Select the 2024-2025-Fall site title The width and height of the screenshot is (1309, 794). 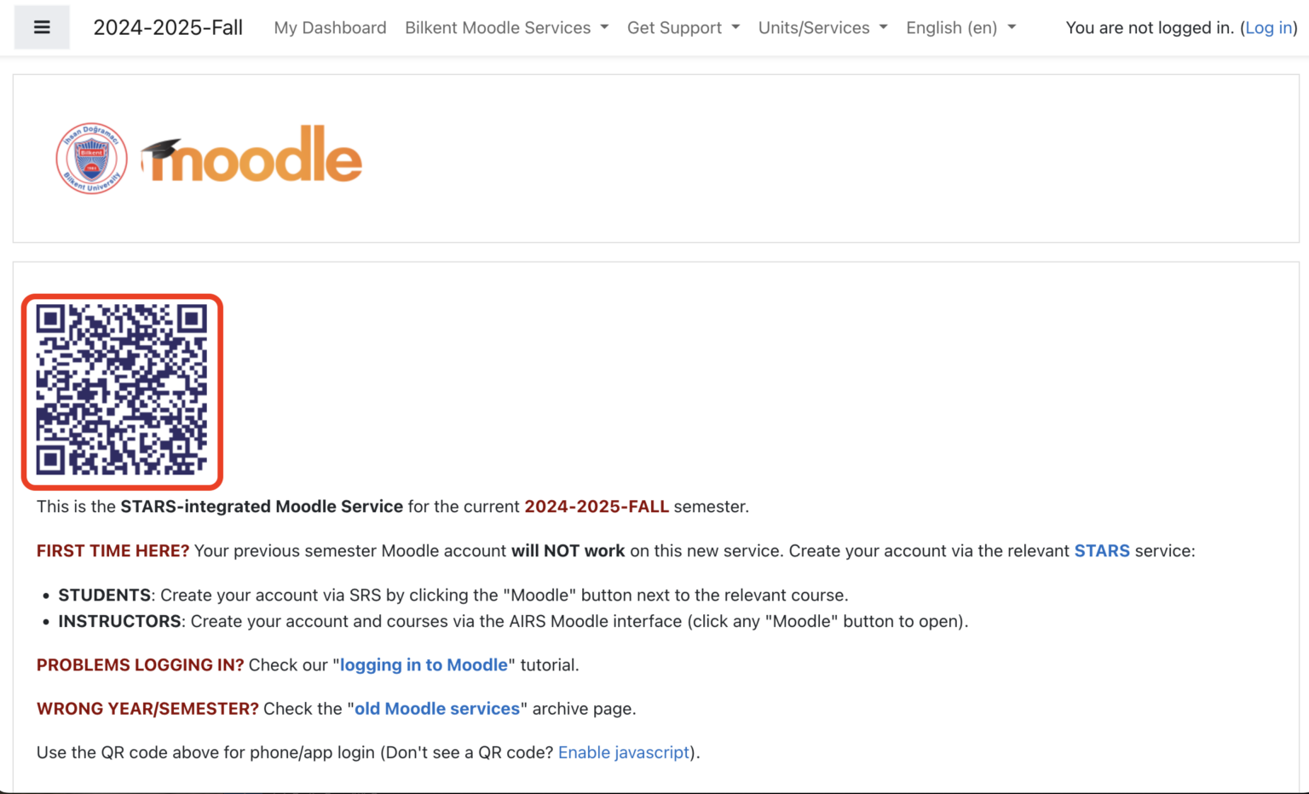[167, 27]
